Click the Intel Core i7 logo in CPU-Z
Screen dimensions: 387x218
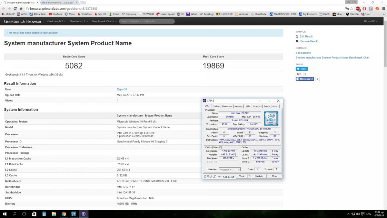[271, 118]
